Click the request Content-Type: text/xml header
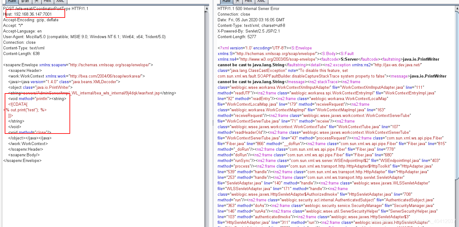 [x=24, y=48]
